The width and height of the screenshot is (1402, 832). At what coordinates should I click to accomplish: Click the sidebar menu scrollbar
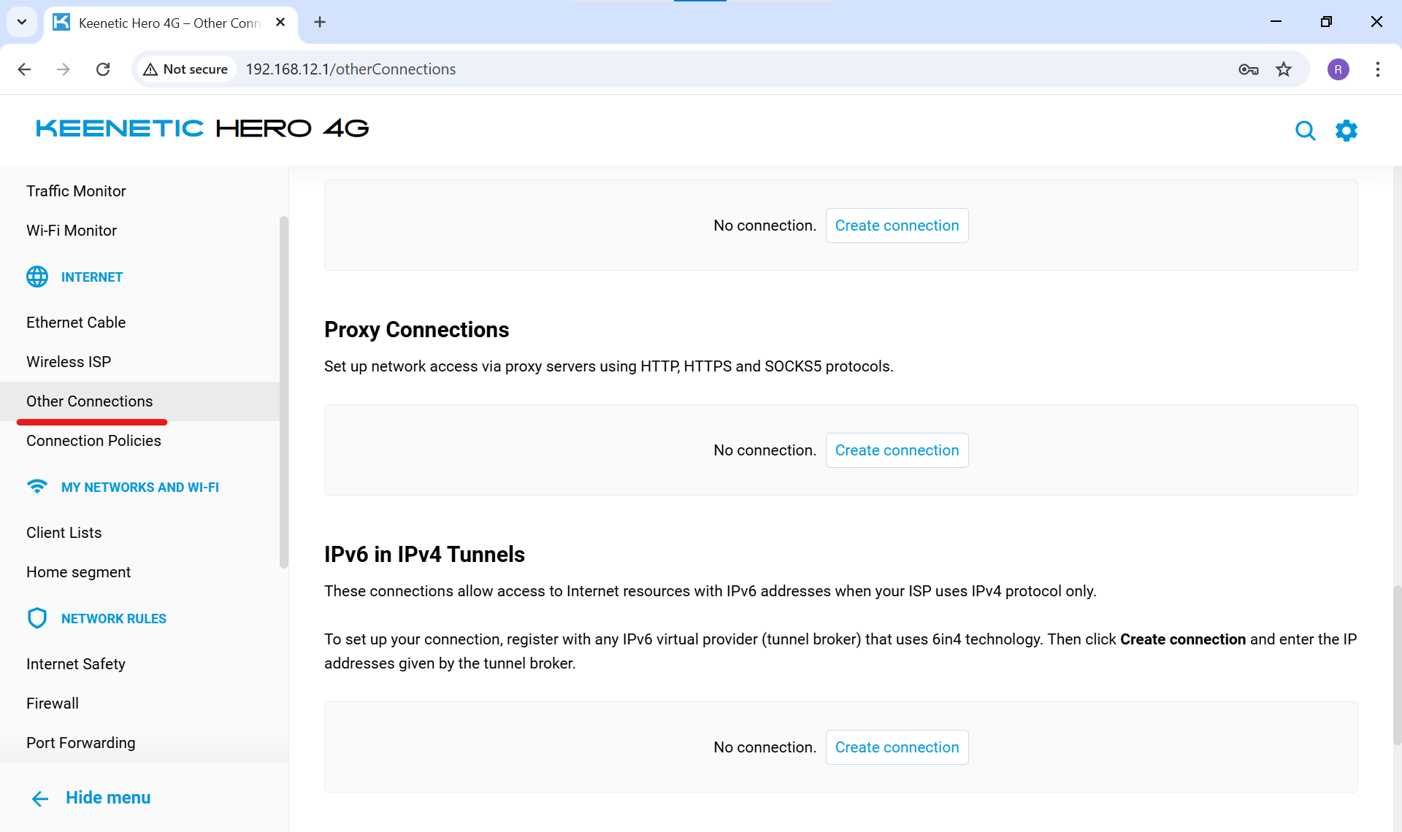283,391
